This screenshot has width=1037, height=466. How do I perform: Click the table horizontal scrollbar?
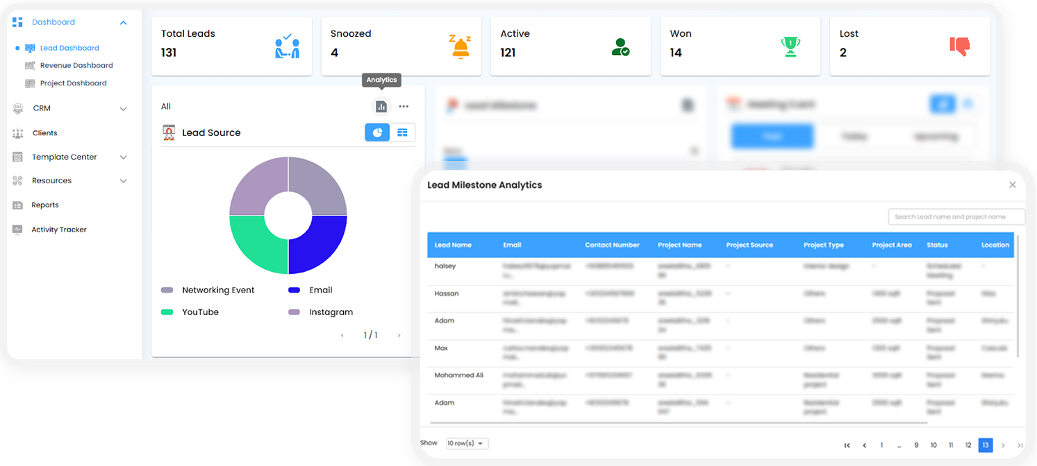pos(679,422)
